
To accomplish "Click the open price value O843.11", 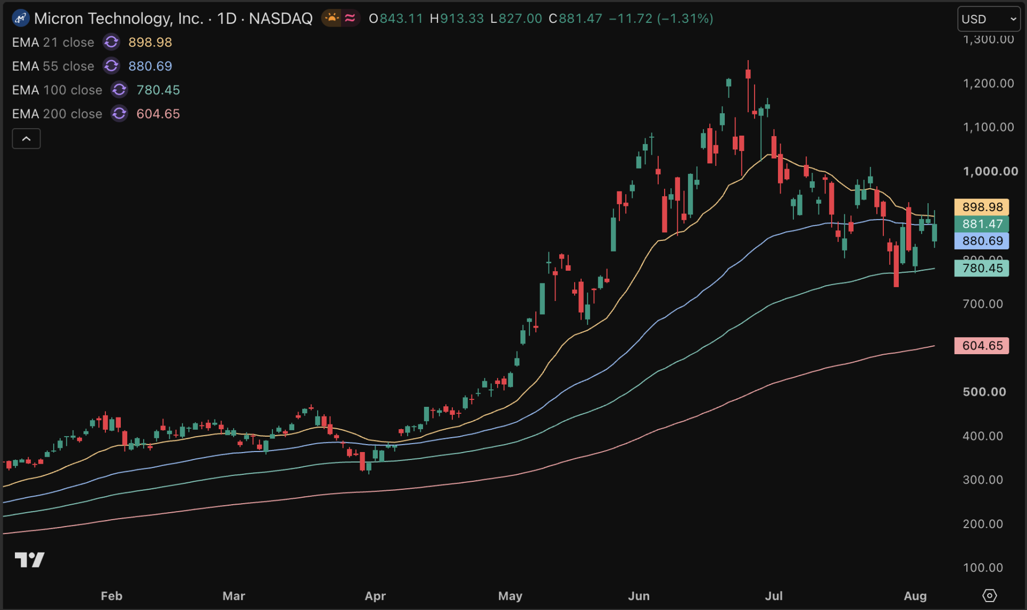I will (x=396, y=19).
